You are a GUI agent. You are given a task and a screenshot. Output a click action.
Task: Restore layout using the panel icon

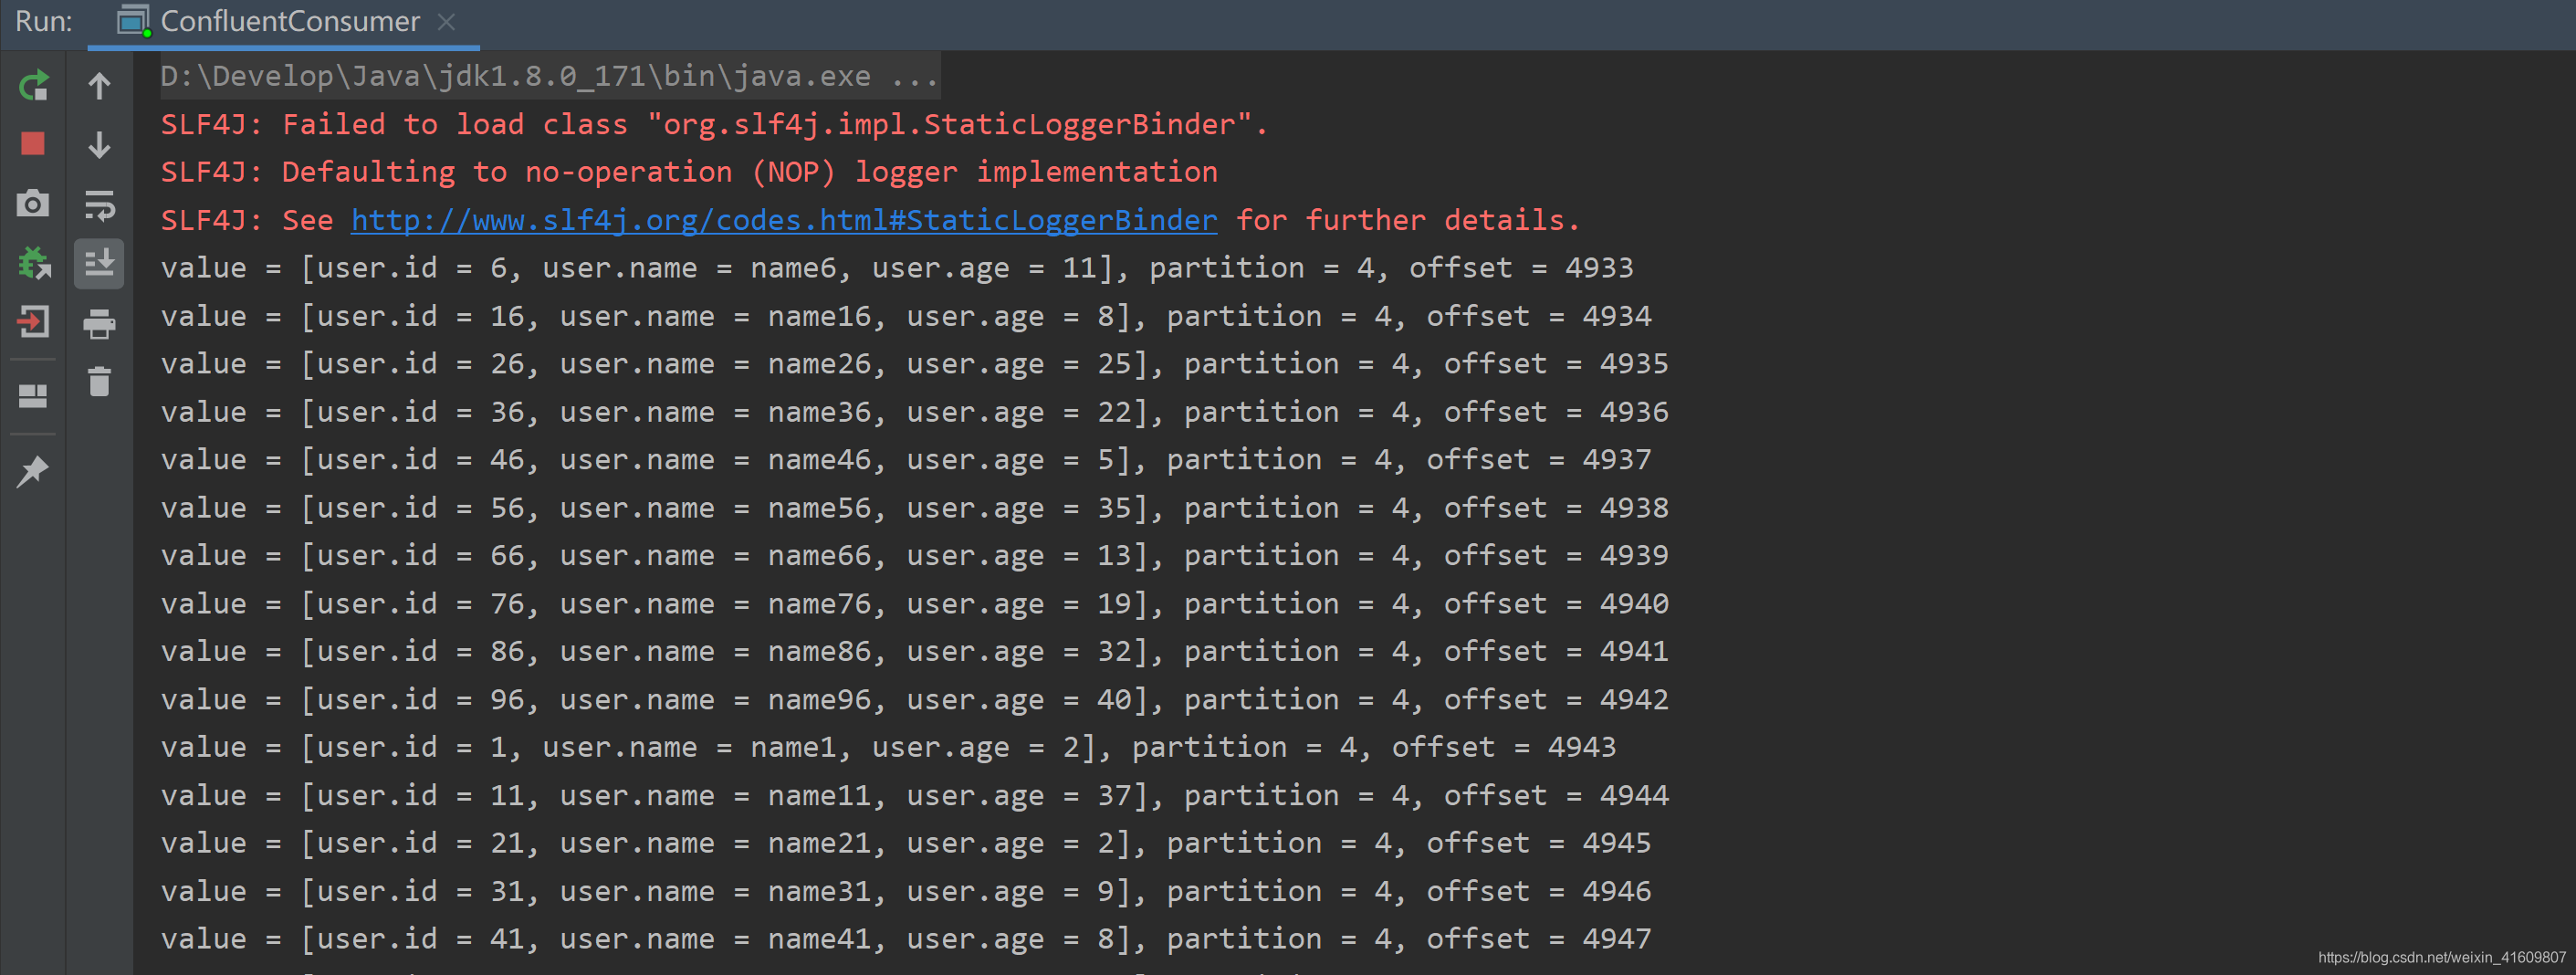pos(33,396)
